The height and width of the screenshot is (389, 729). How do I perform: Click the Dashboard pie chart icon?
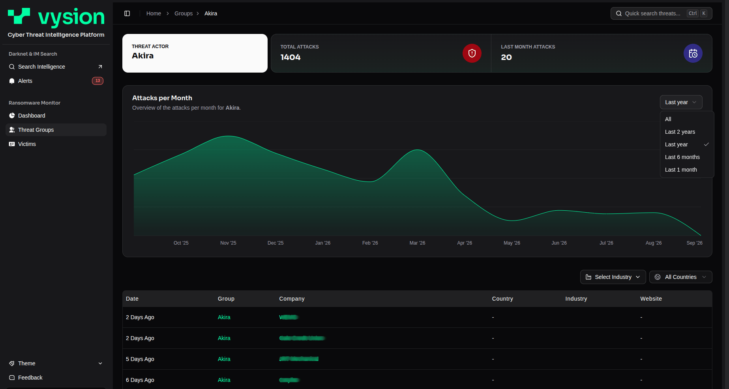pos(12,116)
